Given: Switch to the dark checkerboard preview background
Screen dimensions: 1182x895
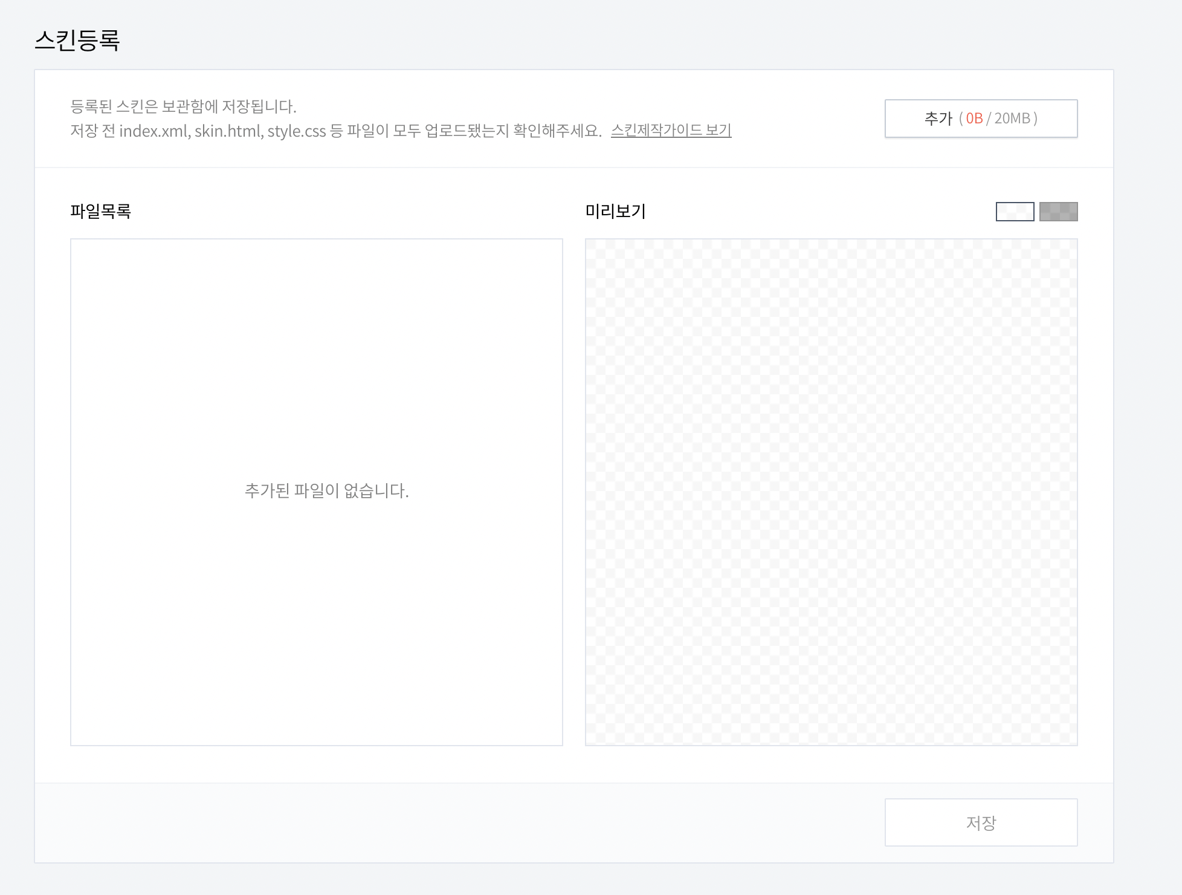Looking at the screenshot, I should coord(1058,212).
